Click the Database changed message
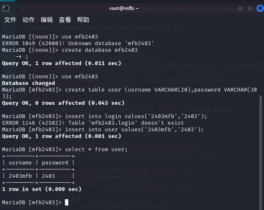 pyautogui.click(x=29, y=83)
